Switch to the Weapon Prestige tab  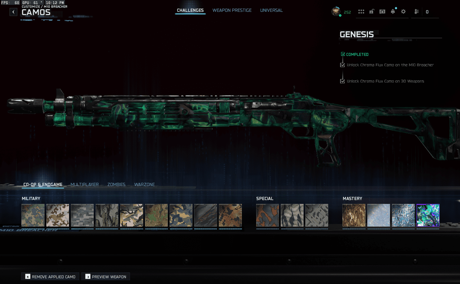coord(232,10)
